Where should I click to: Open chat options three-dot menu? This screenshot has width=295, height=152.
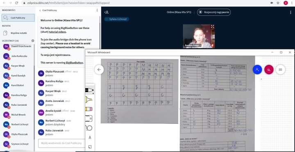pos(97,10)
